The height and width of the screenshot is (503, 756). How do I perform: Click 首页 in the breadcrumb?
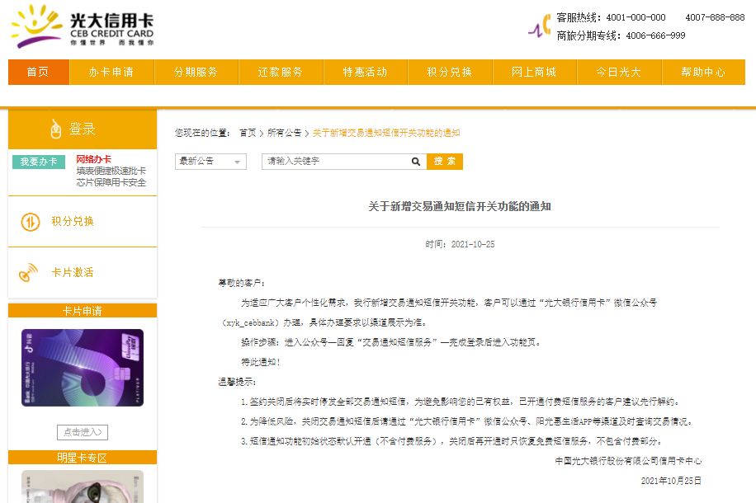click(248, 133)
